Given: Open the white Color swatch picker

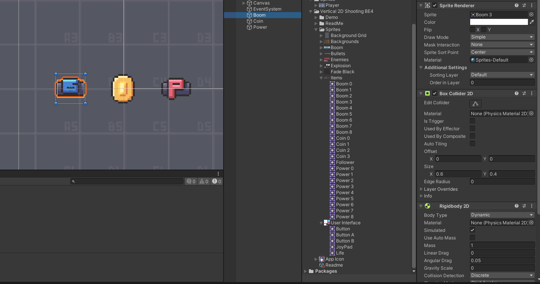Looking at the screenshot, I should tap(499, 22).
